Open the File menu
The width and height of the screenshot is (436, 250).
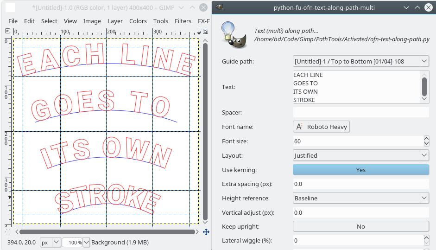pos(13,21)
